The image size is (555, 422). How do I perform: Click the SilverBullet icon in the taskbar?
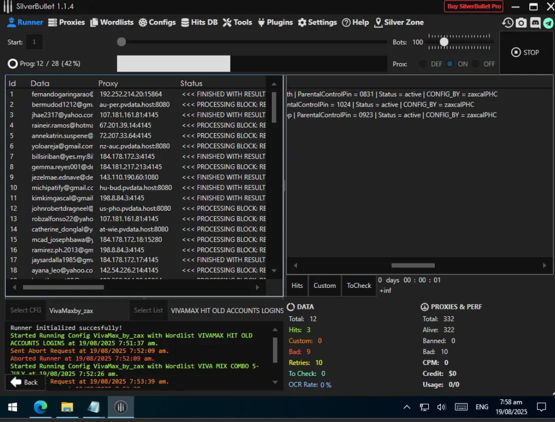(x=121, y=407)
